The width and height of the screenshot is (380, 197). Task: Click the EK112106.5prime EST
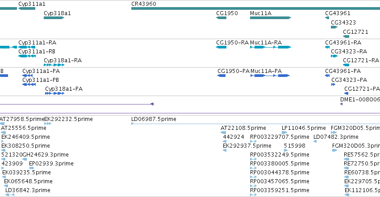(x=347, y=195)
